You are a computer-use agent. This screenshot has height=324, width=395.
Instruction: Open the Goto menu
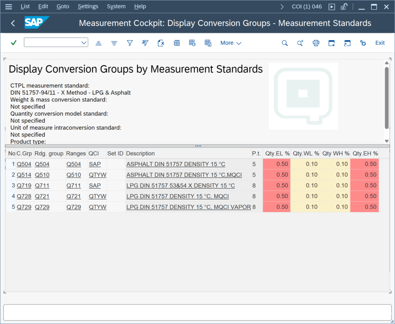(x=63, y=7)
